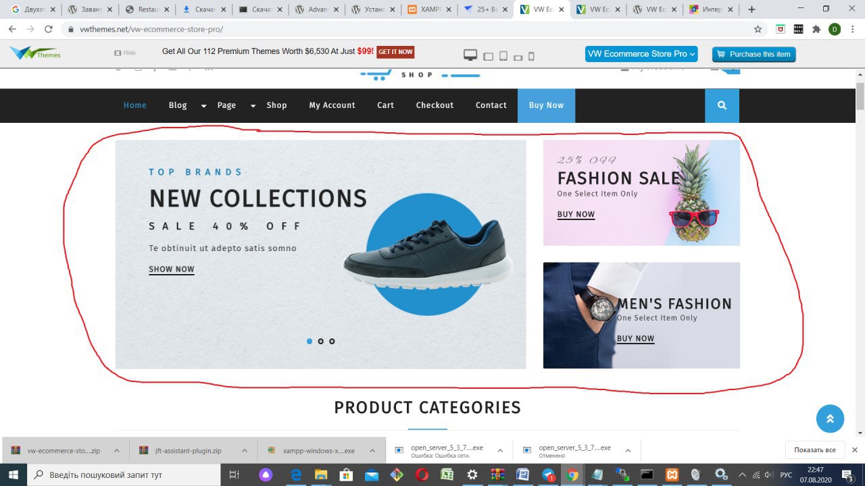Open the Windows Start menu
865x486 pixels.
(x=13, y=475)
